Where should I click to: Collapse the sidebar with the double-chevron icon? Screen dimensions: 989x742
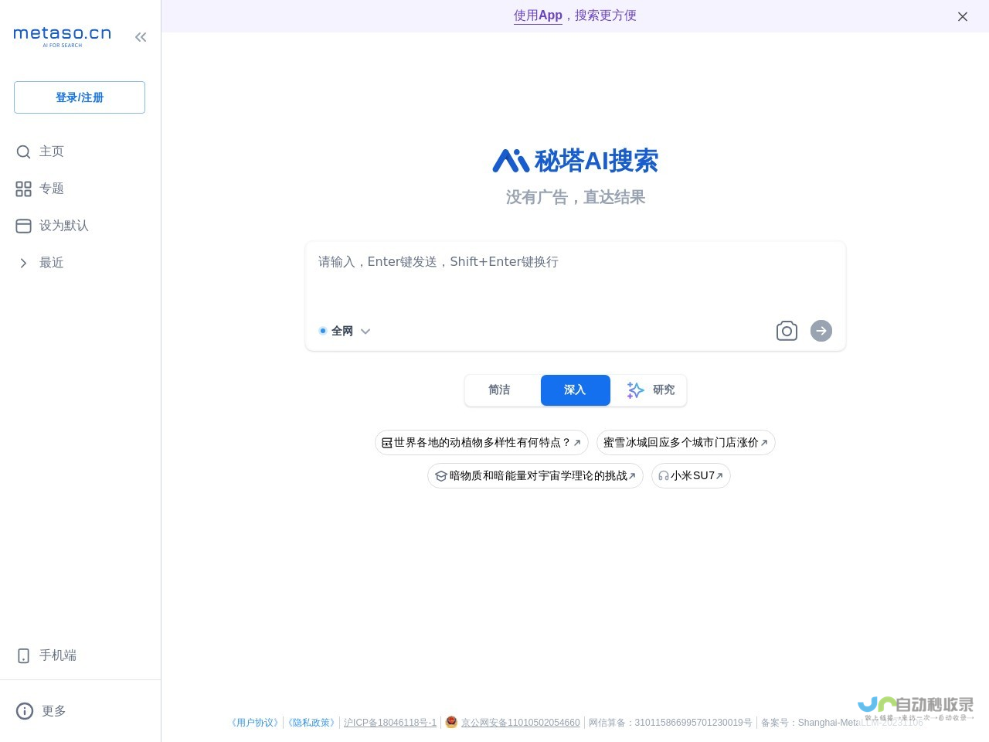coord(141,37)
